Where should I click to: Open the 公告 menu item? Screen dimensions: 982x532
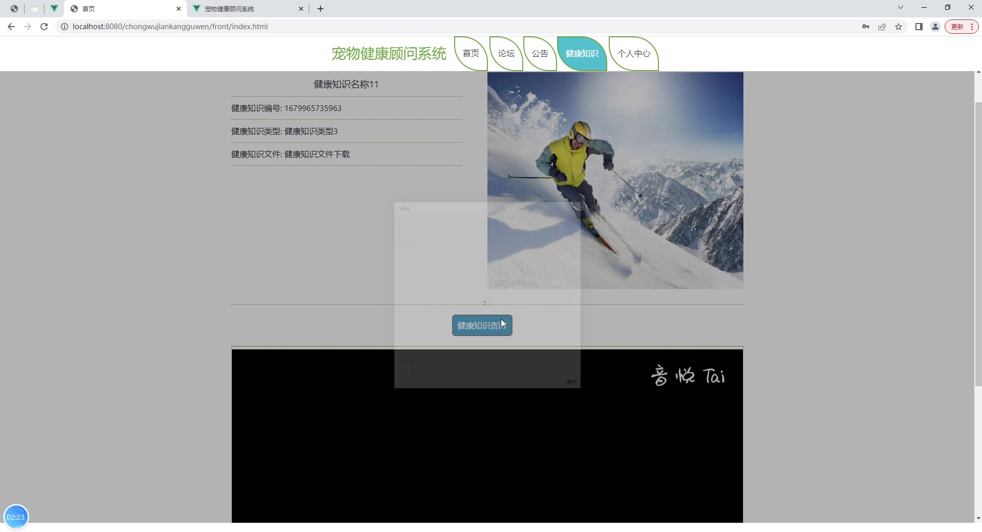coord(540,53)
